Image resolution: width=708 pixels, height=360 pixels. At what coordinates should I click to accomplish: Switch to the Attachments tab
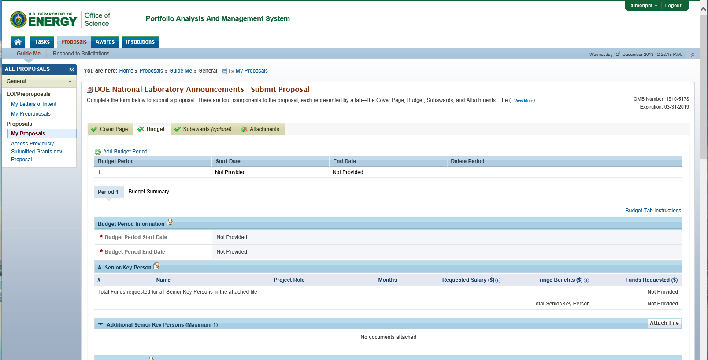(261, 129)
